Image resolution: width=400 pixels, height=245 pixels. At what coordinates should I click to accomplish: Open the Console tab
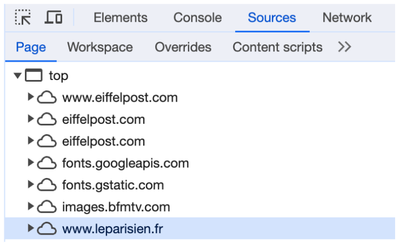(197, 18)
